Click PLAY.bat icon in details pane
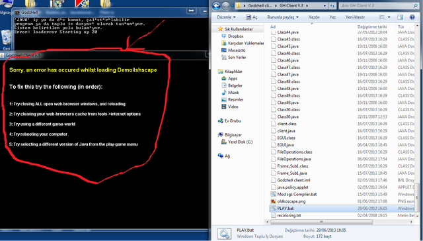The image size is (423, 241). (225, 233)
